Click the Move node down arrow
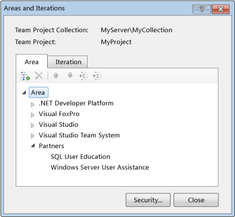This screenshot has width=235, height=217. [70, 76]
